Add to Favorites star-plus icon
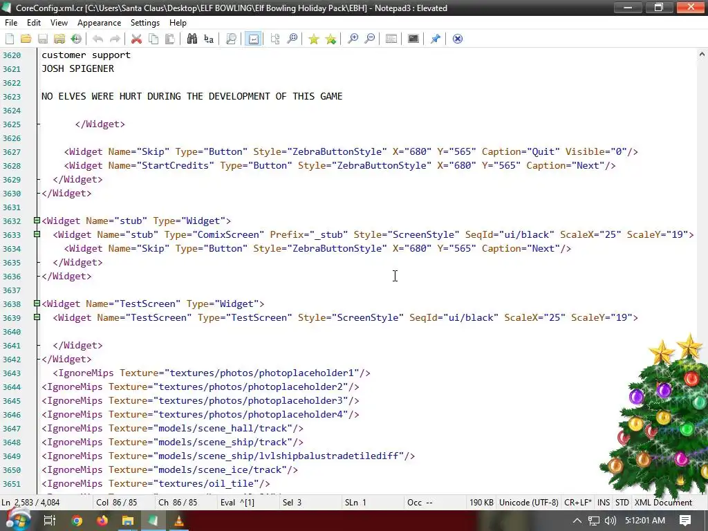This screenshot has height=531, width=708. tap(331, 39)
